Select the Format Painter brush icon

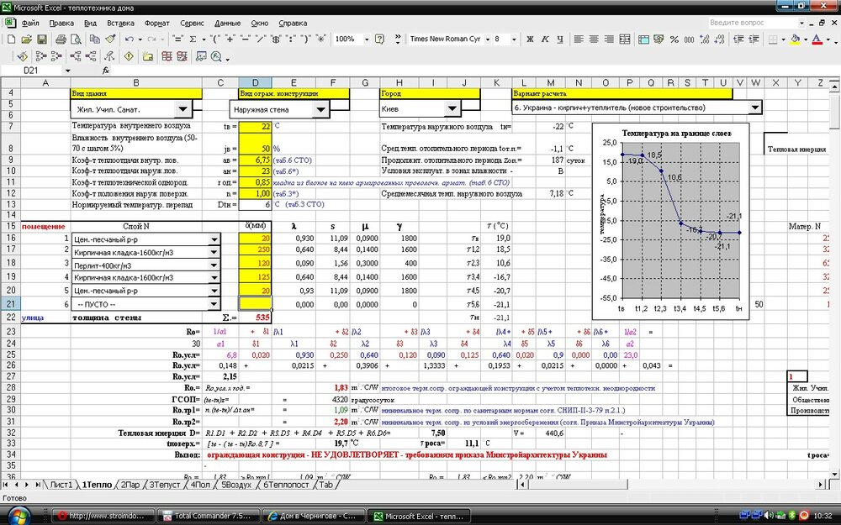tap(110, 39)
